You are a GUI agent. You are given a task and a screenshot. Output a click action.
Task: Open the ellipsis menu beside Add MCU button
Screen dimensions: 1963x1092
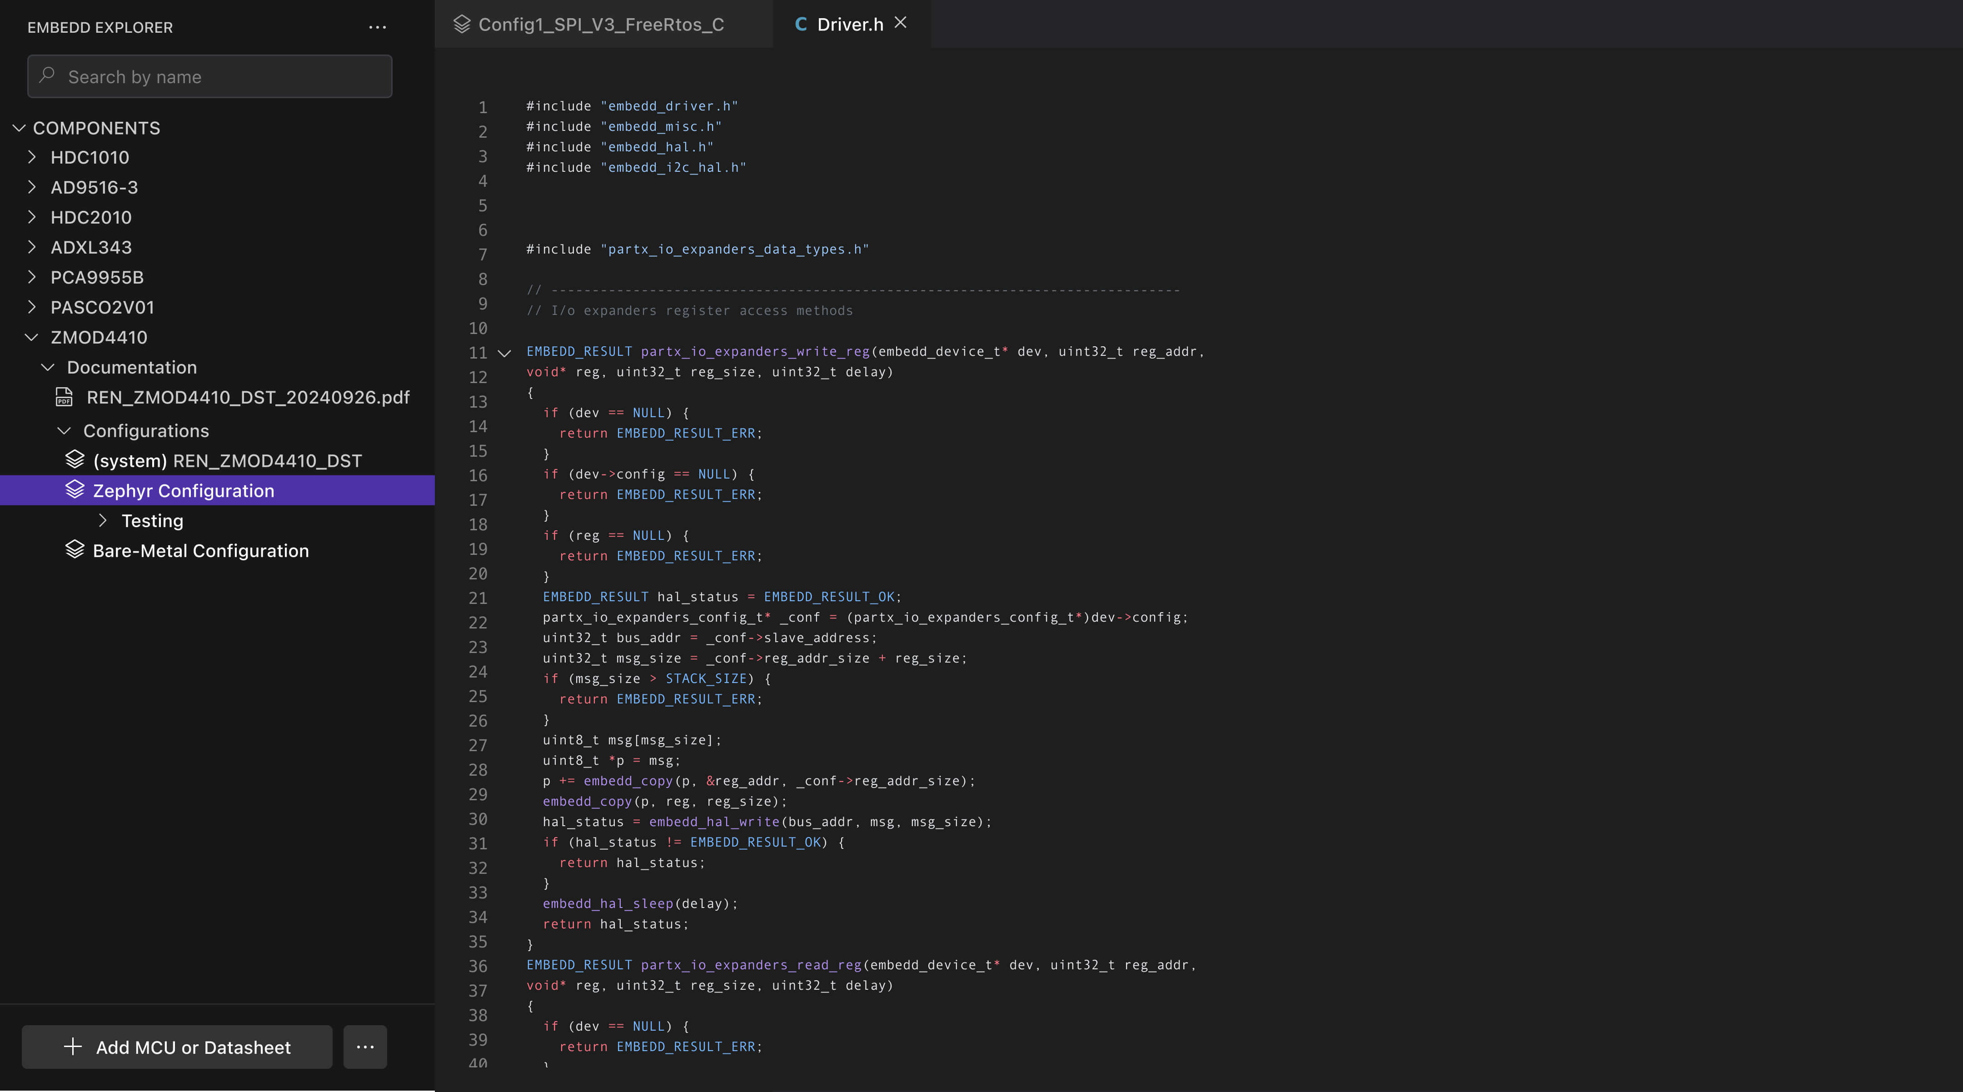pos(365,1046)
